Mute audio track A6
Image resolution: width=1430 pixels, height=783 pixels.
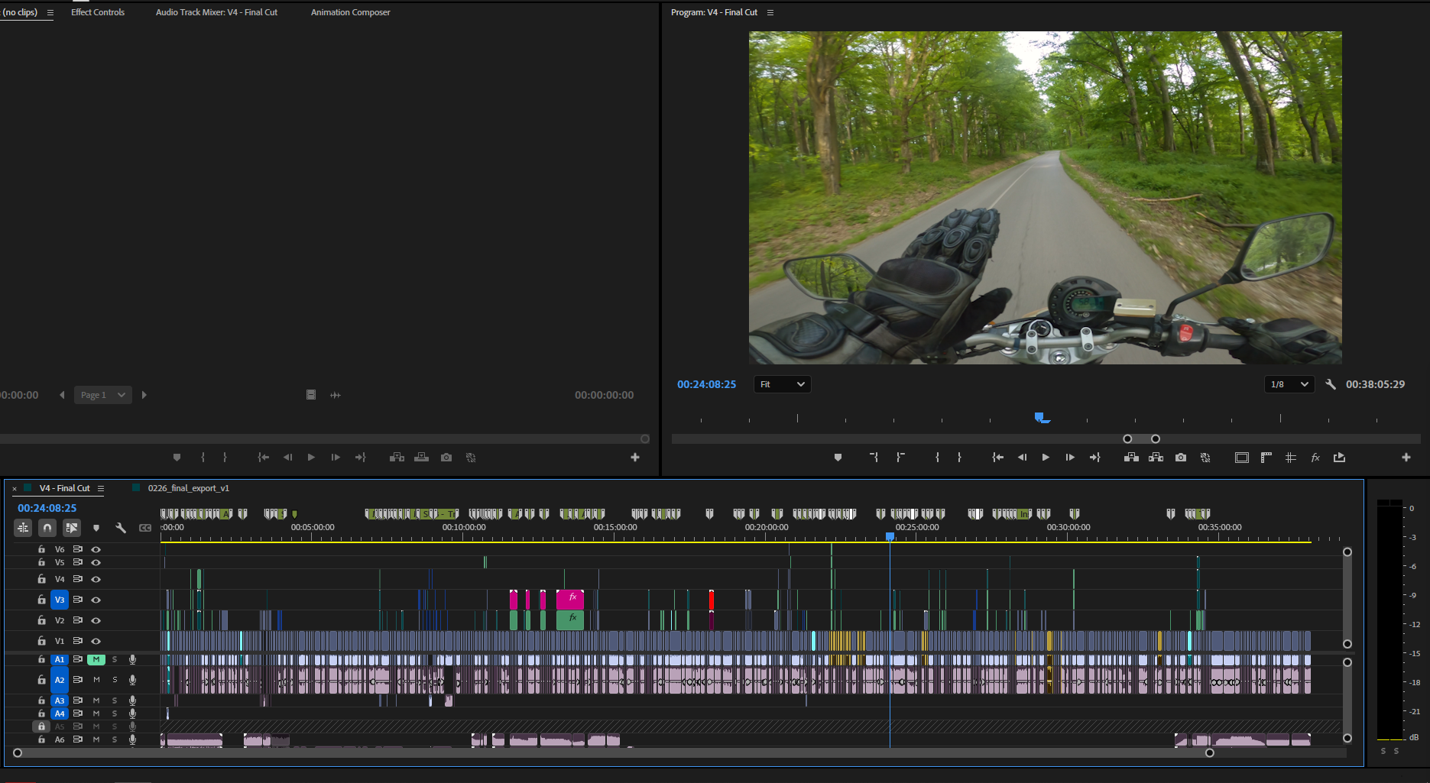pos(96,739)
